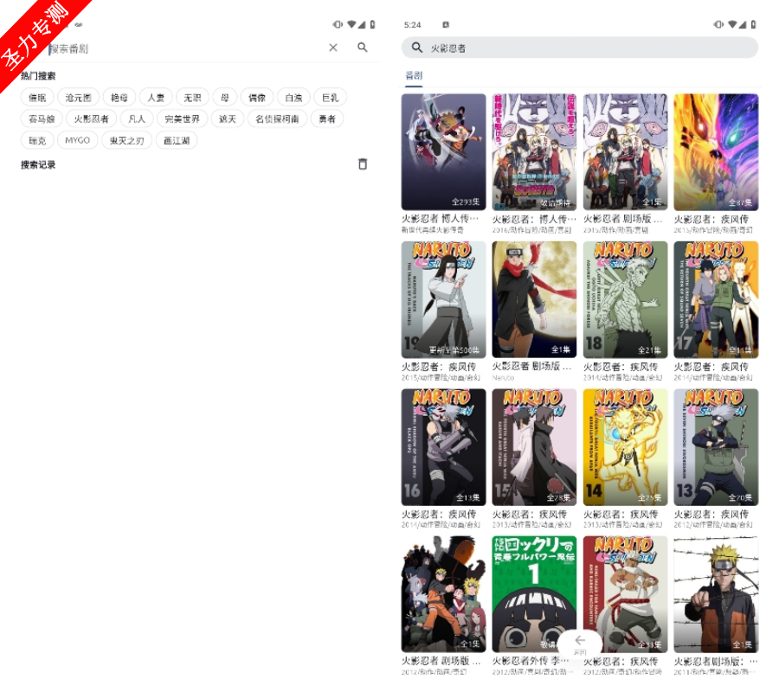Open the 2016 博人传 movie poster
This screenshot has height=692, width=779.
534,152
